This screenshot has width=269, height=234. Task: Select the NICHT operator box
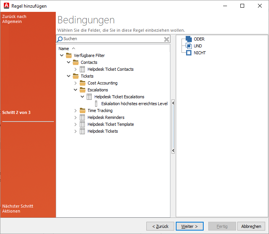189,53
